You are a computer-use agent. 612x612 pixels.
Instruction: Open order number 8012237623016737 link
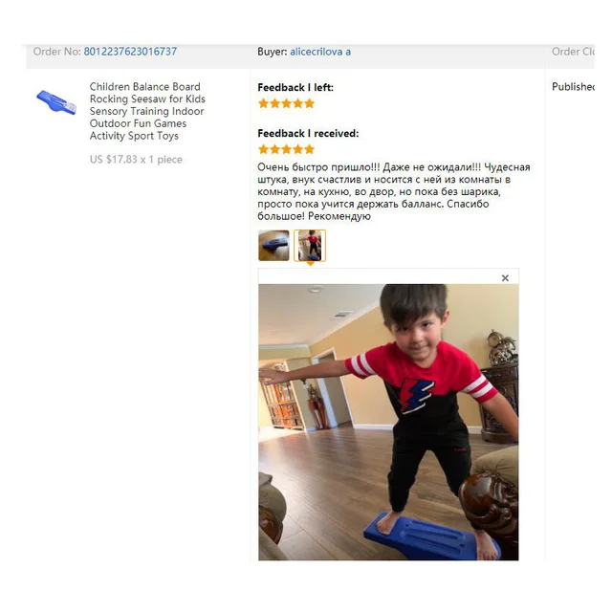[x=130, y=52]
